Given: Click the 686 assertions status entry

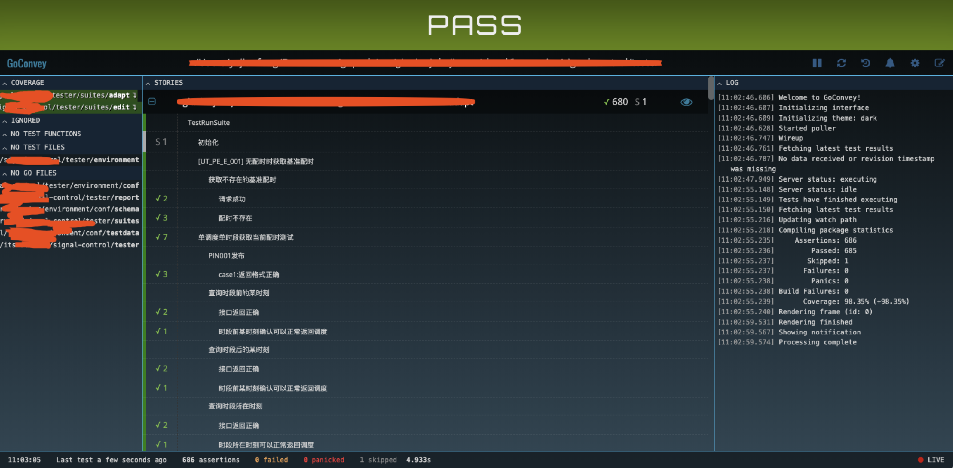Looking at the screenshot, I should [211, 460].
